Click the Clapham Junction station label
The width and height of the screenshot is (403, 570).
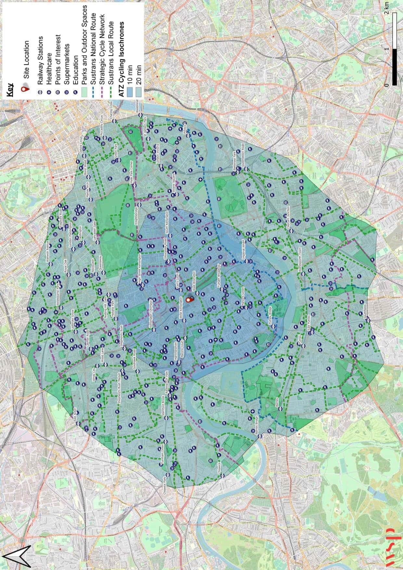pyautogui.click(x=288, y=218)
